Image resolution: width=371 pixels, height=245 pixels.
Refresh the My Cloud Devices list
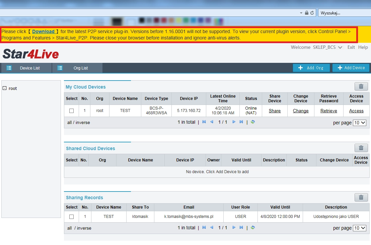coord(253,122)
